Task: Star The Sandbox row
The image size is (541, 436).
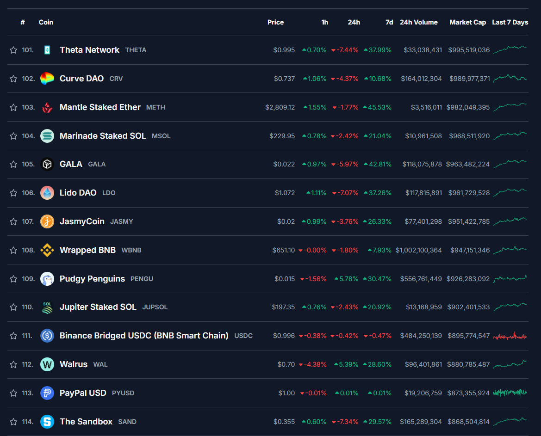Action: click(x=13, y=422)
